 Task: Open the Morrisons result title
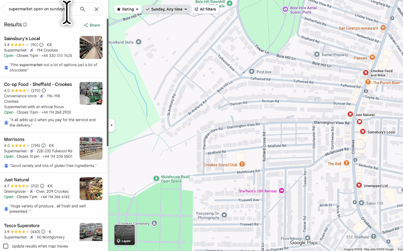pyautogui.click(x=14, y=139)
